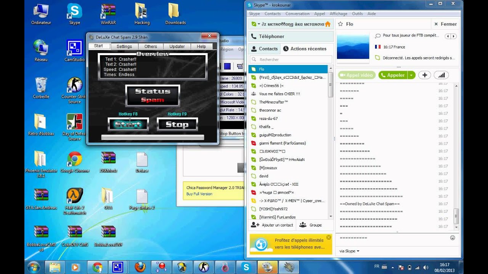Click the Rechercher contact search field
The image size is (488, 274).
[291, 59]
